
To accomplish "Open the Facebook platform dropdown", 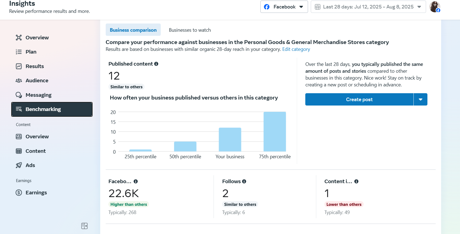I will click(284, 7).
